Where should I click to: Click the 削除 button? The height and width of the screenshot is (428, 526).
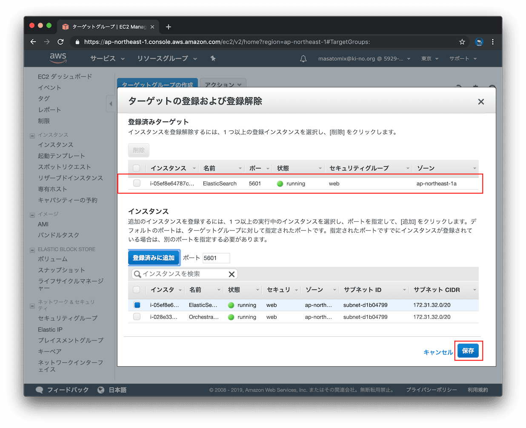point(139,150)
